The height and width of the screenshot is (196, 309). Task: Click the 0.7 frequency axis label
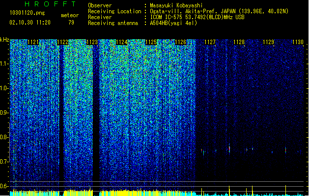tap(4, 162)
